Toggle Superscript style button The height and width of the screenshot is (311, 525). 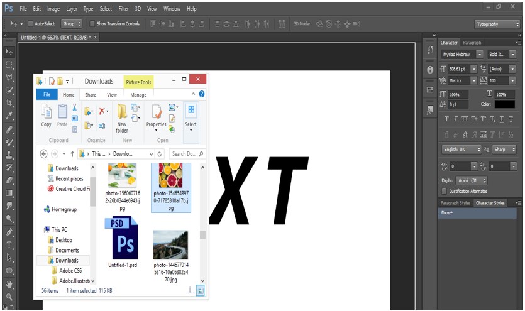[483, 119]
